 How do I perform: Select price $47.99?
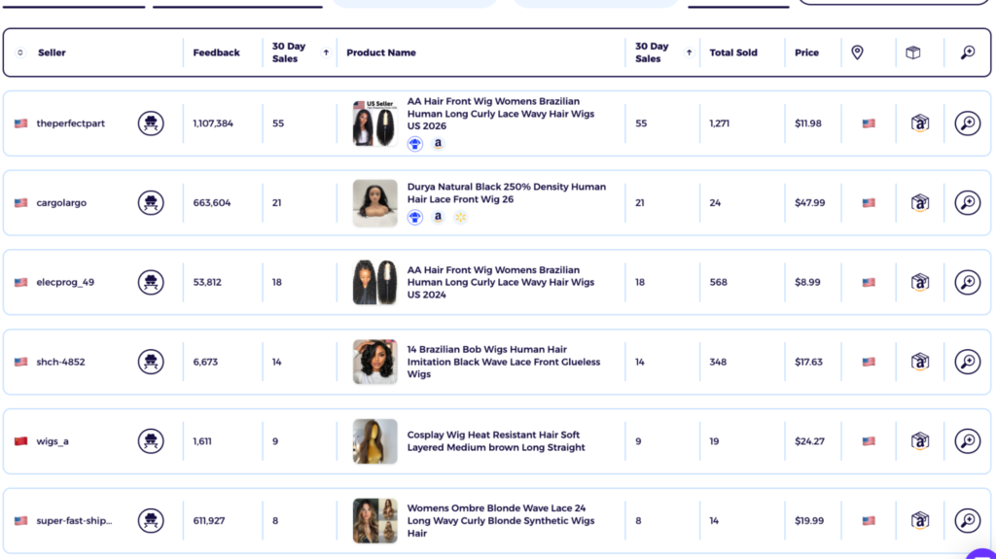pyautogui.click(x=810, y=202)
